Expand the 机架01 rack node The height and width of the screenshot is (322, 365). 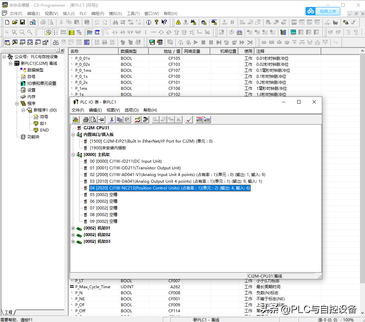(x=73, y=228)
